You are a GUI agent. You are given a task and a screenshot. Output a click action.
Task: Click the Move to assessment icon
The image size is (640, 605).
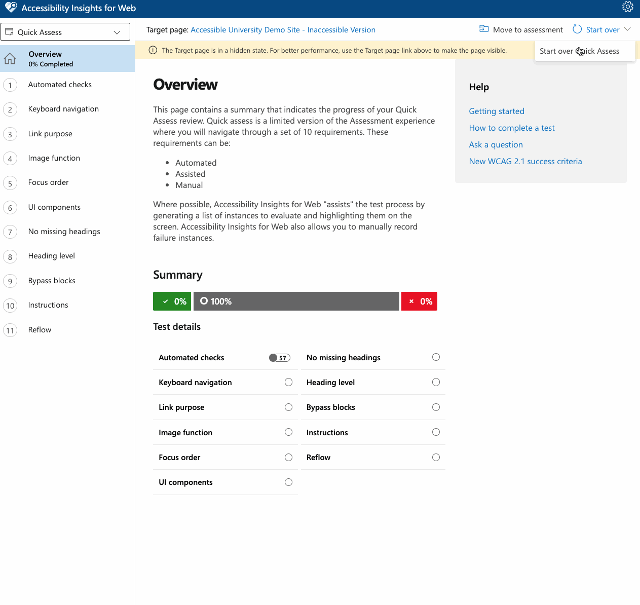coord(484,29)
